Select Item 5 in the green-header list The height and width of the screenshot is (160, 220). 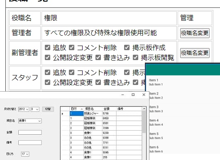coord(184,136)
